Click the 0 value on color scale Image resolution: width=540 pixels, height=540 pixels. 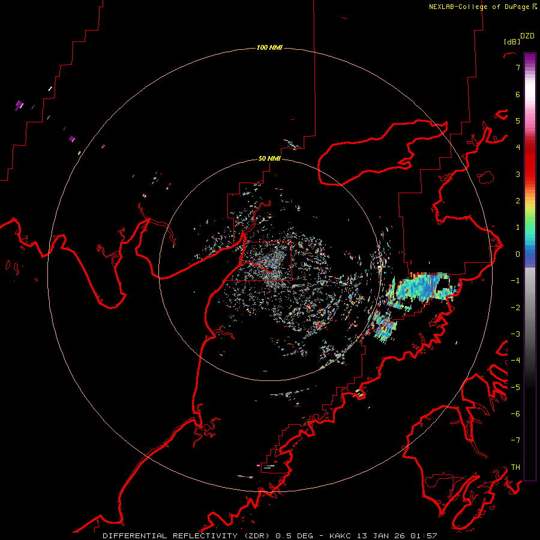518,254
